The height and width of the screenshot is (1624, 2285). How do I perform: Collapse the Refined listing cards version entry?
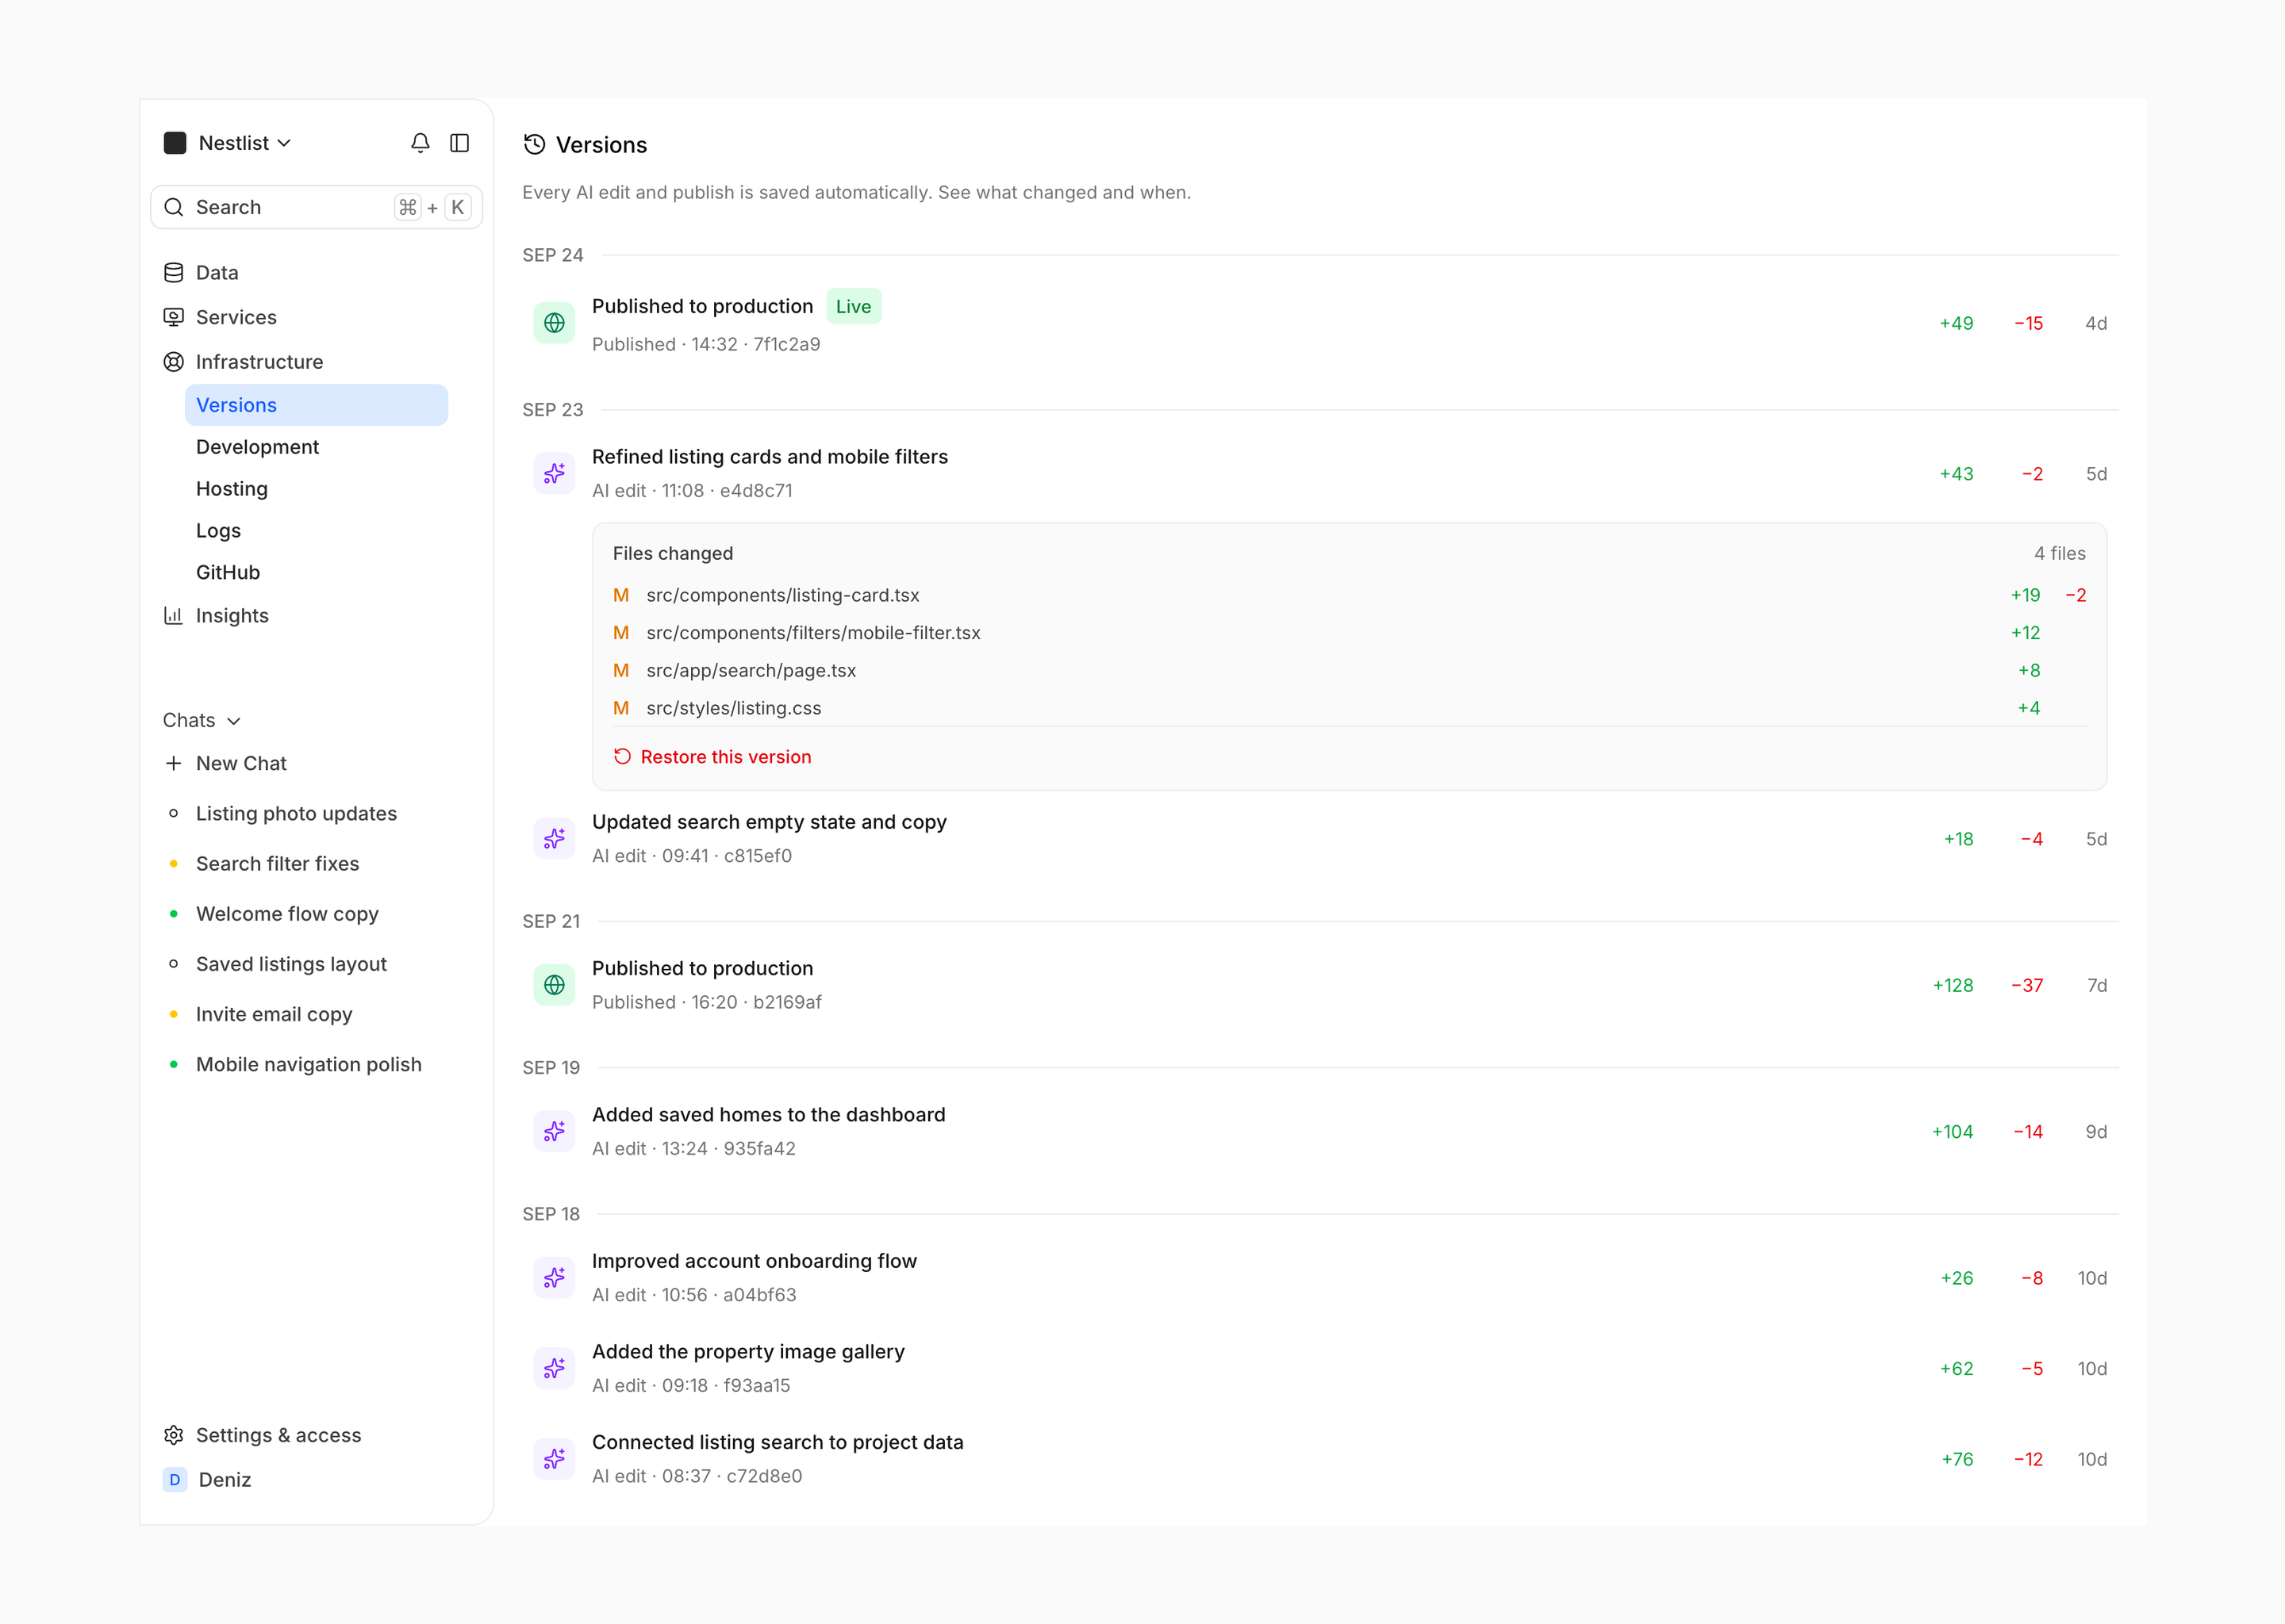[1319, 473]
